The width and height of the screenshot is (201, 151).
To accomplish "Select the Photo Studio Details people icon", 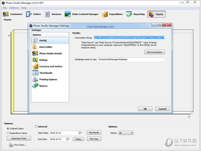I will click(35, 53).
